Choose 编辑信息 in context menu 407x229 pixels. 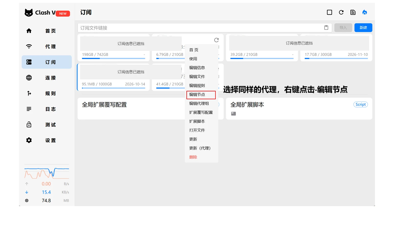[201, 68]
